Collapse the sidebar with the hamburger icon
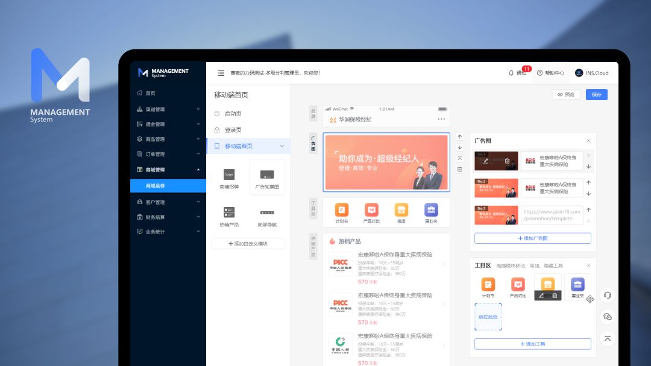This screenshot has width=651, height=366. [x=221, y=73]
